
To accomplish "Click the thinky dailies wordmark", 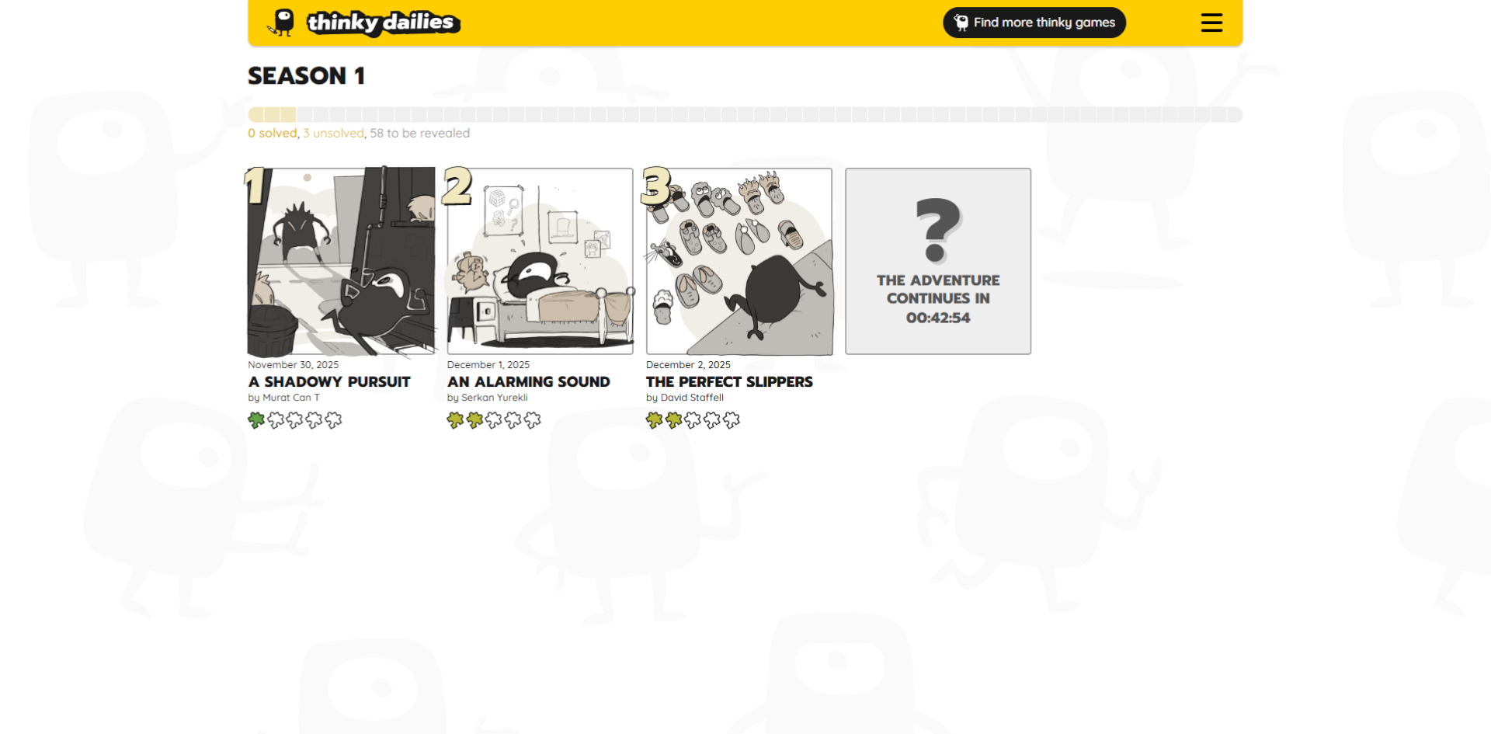I will [383, 23].
